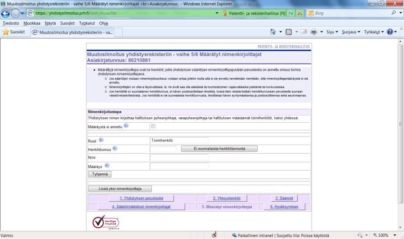Click the popup blocker status bar icon
Image resolution: width=404 pixels, height=239 pixels.
coord(214,235)
